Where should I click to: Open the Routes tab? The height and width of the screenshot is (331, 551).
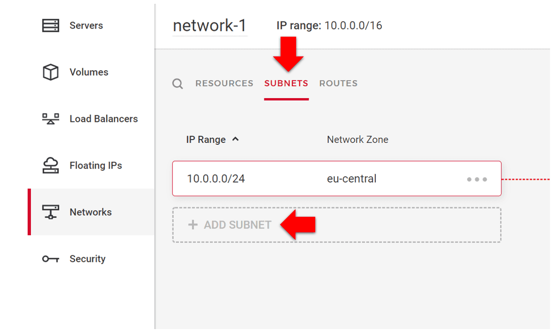tap(338, 83)
